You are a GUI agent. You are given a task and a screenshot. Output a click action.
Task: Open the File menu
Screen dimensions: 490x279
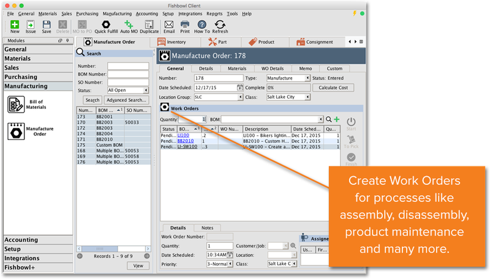click(10, 13)
